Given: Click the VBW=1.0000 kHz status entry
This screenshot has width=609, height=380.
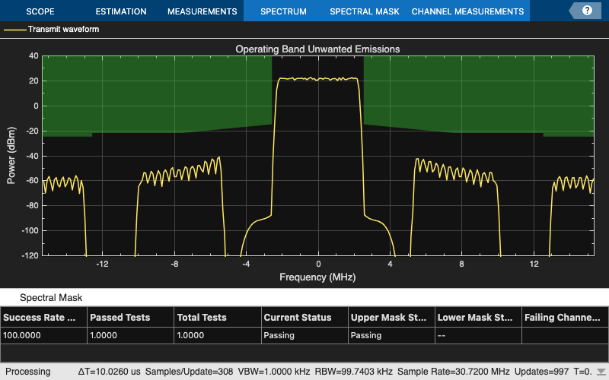Looking at the screenshot, I should point(274,372).
